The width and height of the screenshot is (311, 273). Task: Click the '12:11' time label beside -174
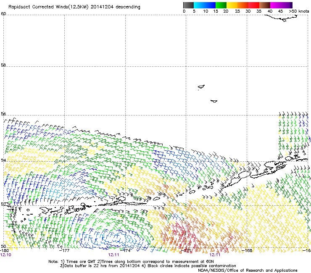click(x=113, y=255)
